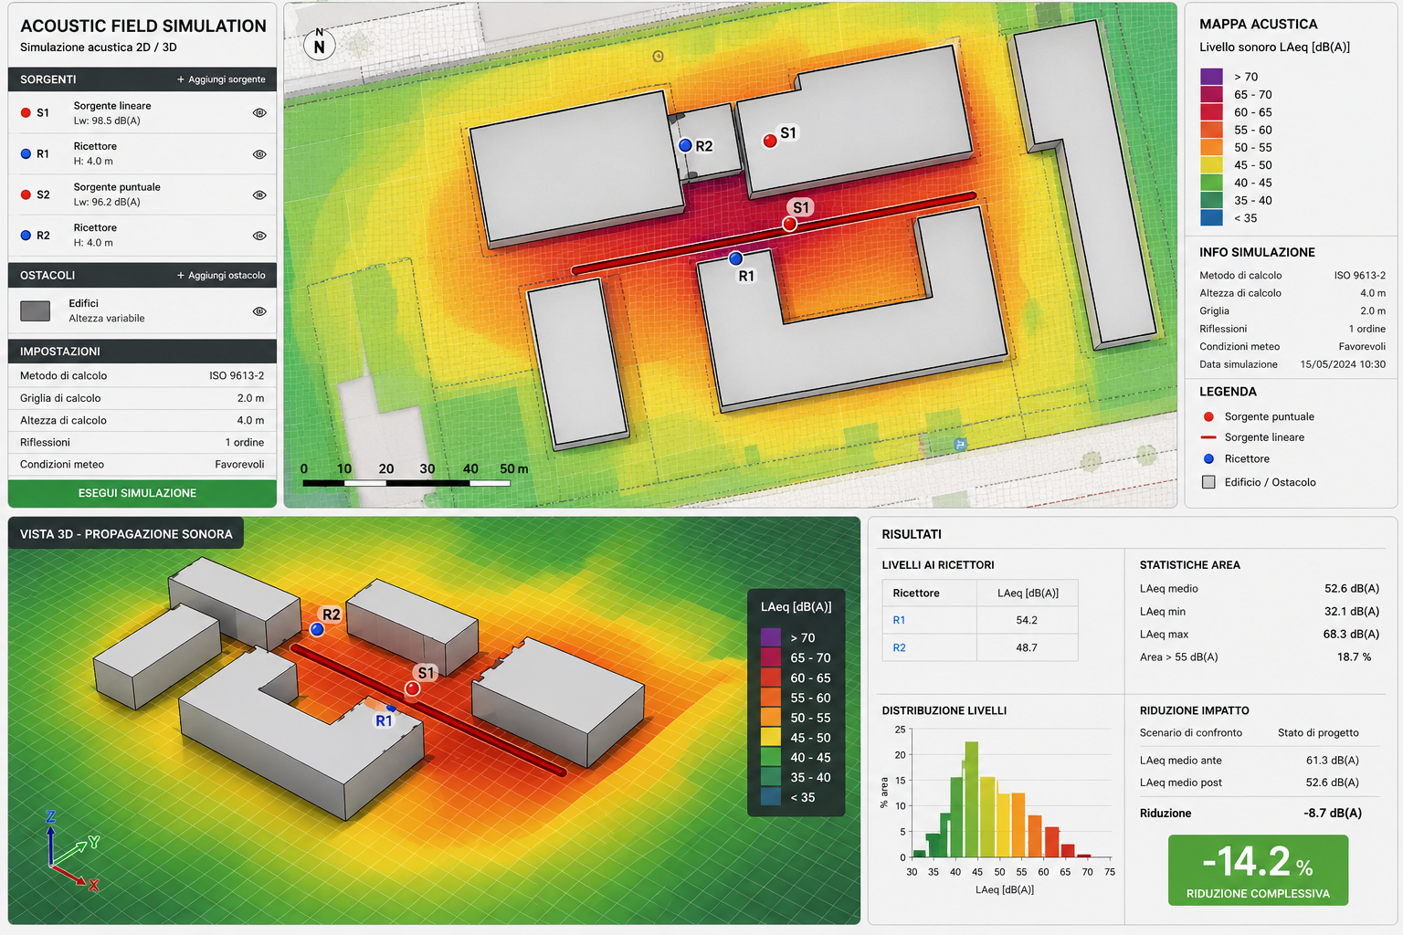Click the Riduzione -8.7 dB(A) value
The image size is (1403, 935).
1333,813
